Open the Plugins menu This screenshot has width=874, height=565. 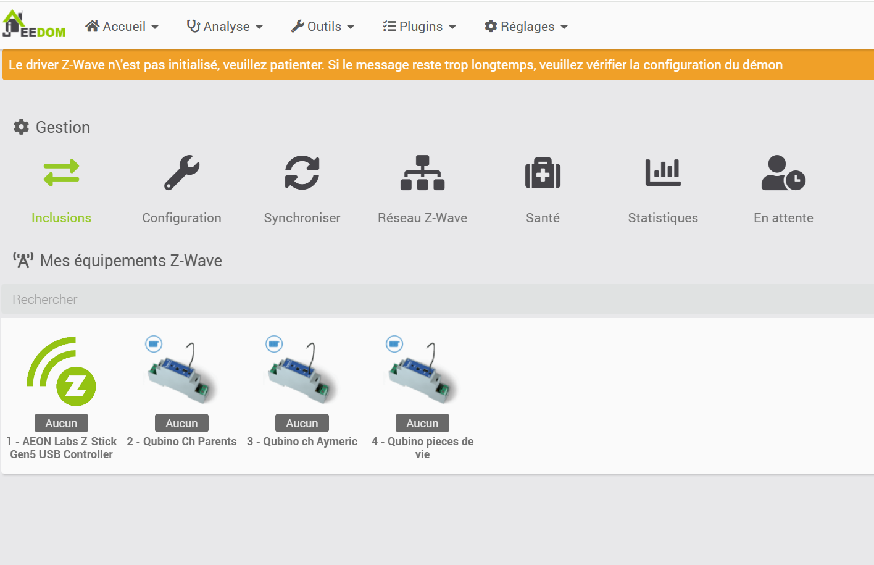(x=420, y=26)
